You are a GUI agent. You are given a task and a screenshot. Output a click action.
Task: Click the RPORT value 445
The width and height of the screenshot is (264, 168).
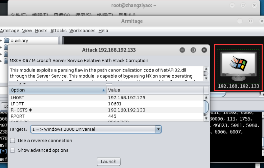pyautogui.click(x=112, y=116)
